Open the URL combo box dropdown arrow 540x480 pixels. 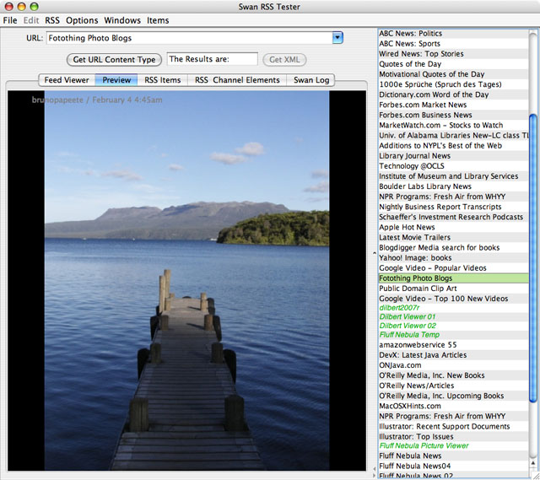(337, 38)
